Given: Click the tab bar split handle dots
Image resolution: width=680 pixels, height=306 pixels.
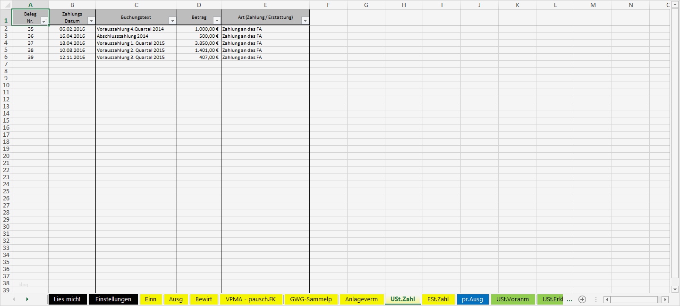Looking at the screenshot, I should click(595, 299).
